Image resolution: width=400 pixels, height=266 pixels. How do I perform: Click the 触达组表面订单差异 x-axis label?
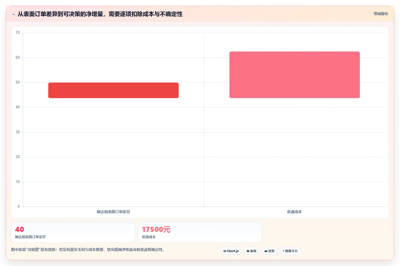point(113,212)
